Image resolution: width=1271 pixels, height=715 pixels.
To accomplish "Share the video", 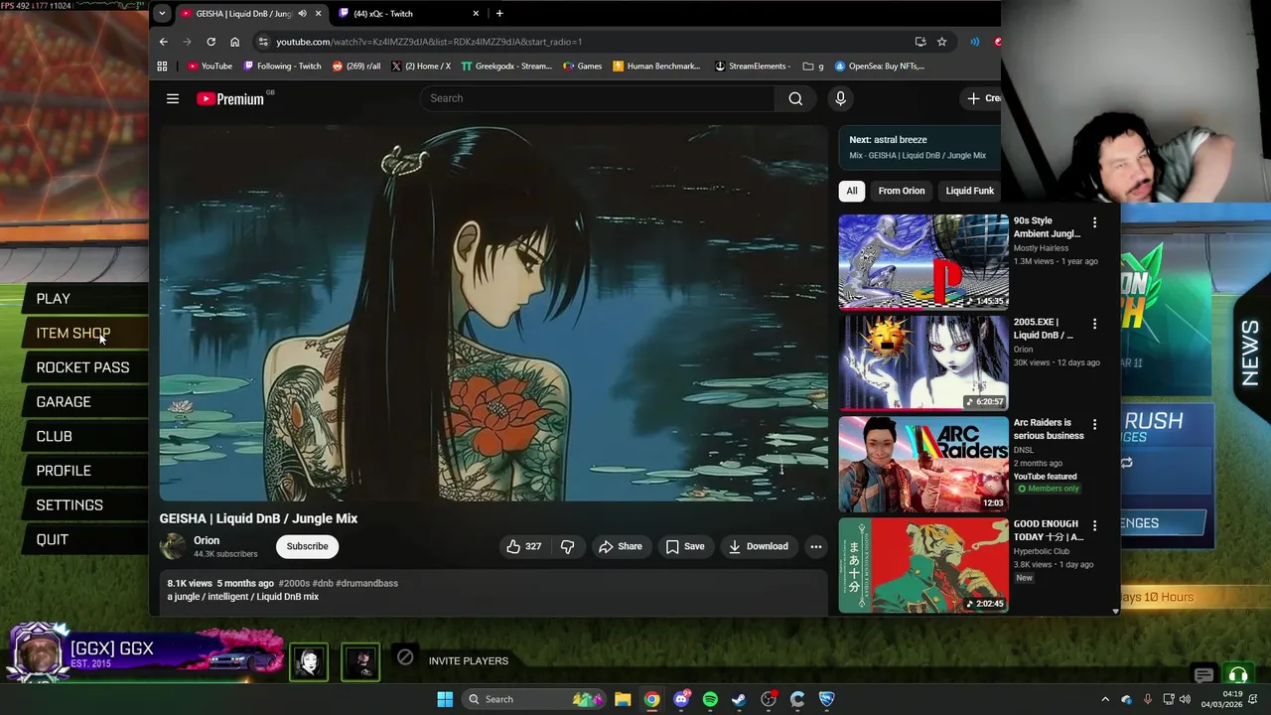I will 620,546.
